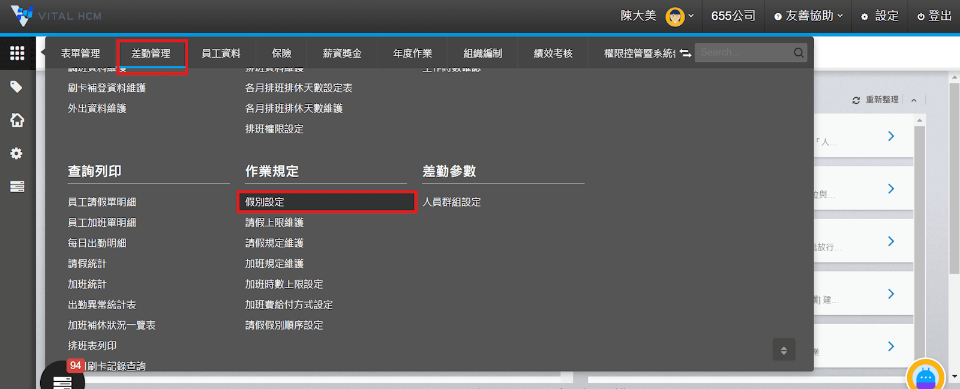Open 請假統計 report

click(x=87, y=264)
